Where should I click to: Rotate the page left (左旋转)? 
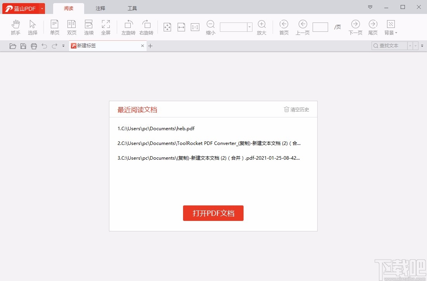(128, 27)
